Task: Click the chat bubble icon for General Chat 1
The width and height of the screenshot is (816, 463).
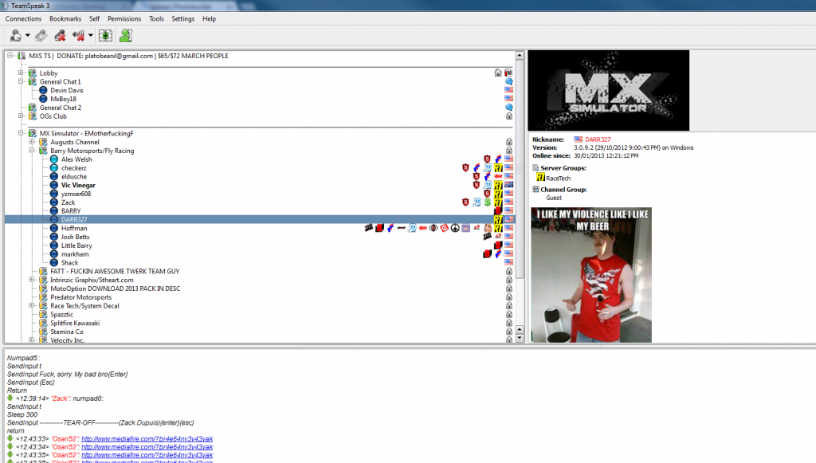Action: click(509, 81)
